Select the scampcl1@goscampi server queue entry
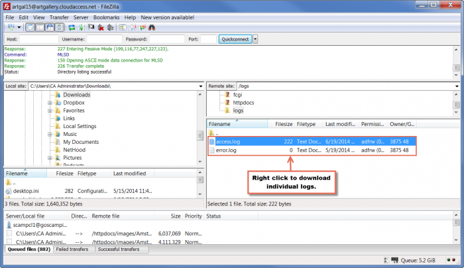464x268 pixels. tap(36, 225)
